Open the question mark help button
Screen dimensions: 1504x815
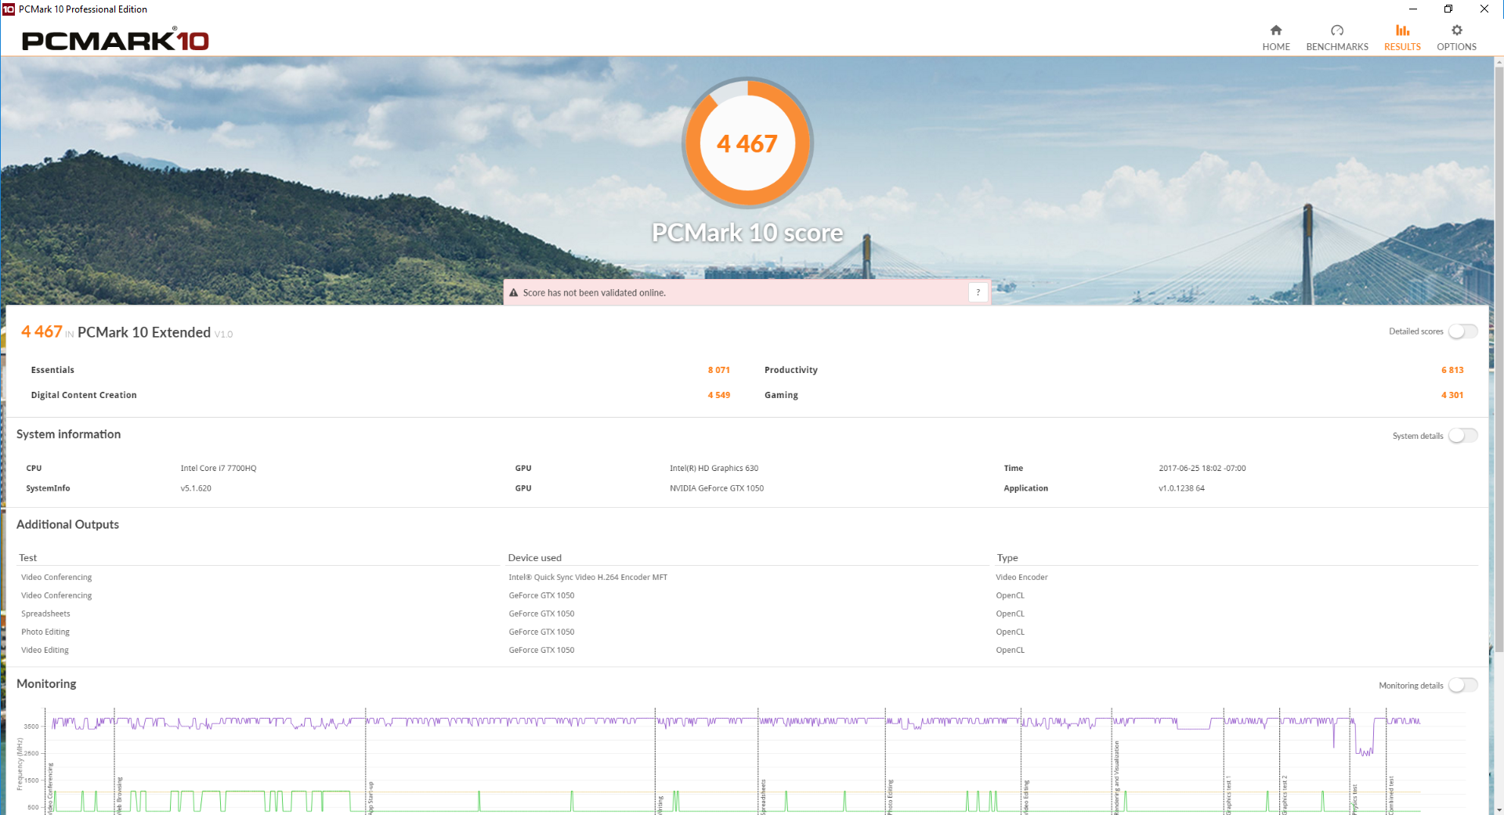coord(978,293)
